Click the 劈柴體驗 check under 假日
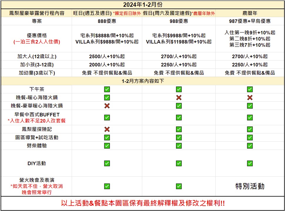 pos(179,146)
